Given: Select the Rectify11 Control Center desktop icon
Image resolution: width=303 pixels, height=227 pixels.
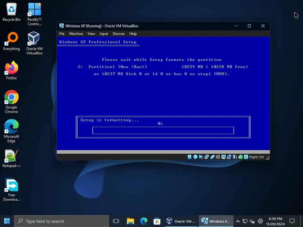Looking at the screenshot, I should [34, 14].
